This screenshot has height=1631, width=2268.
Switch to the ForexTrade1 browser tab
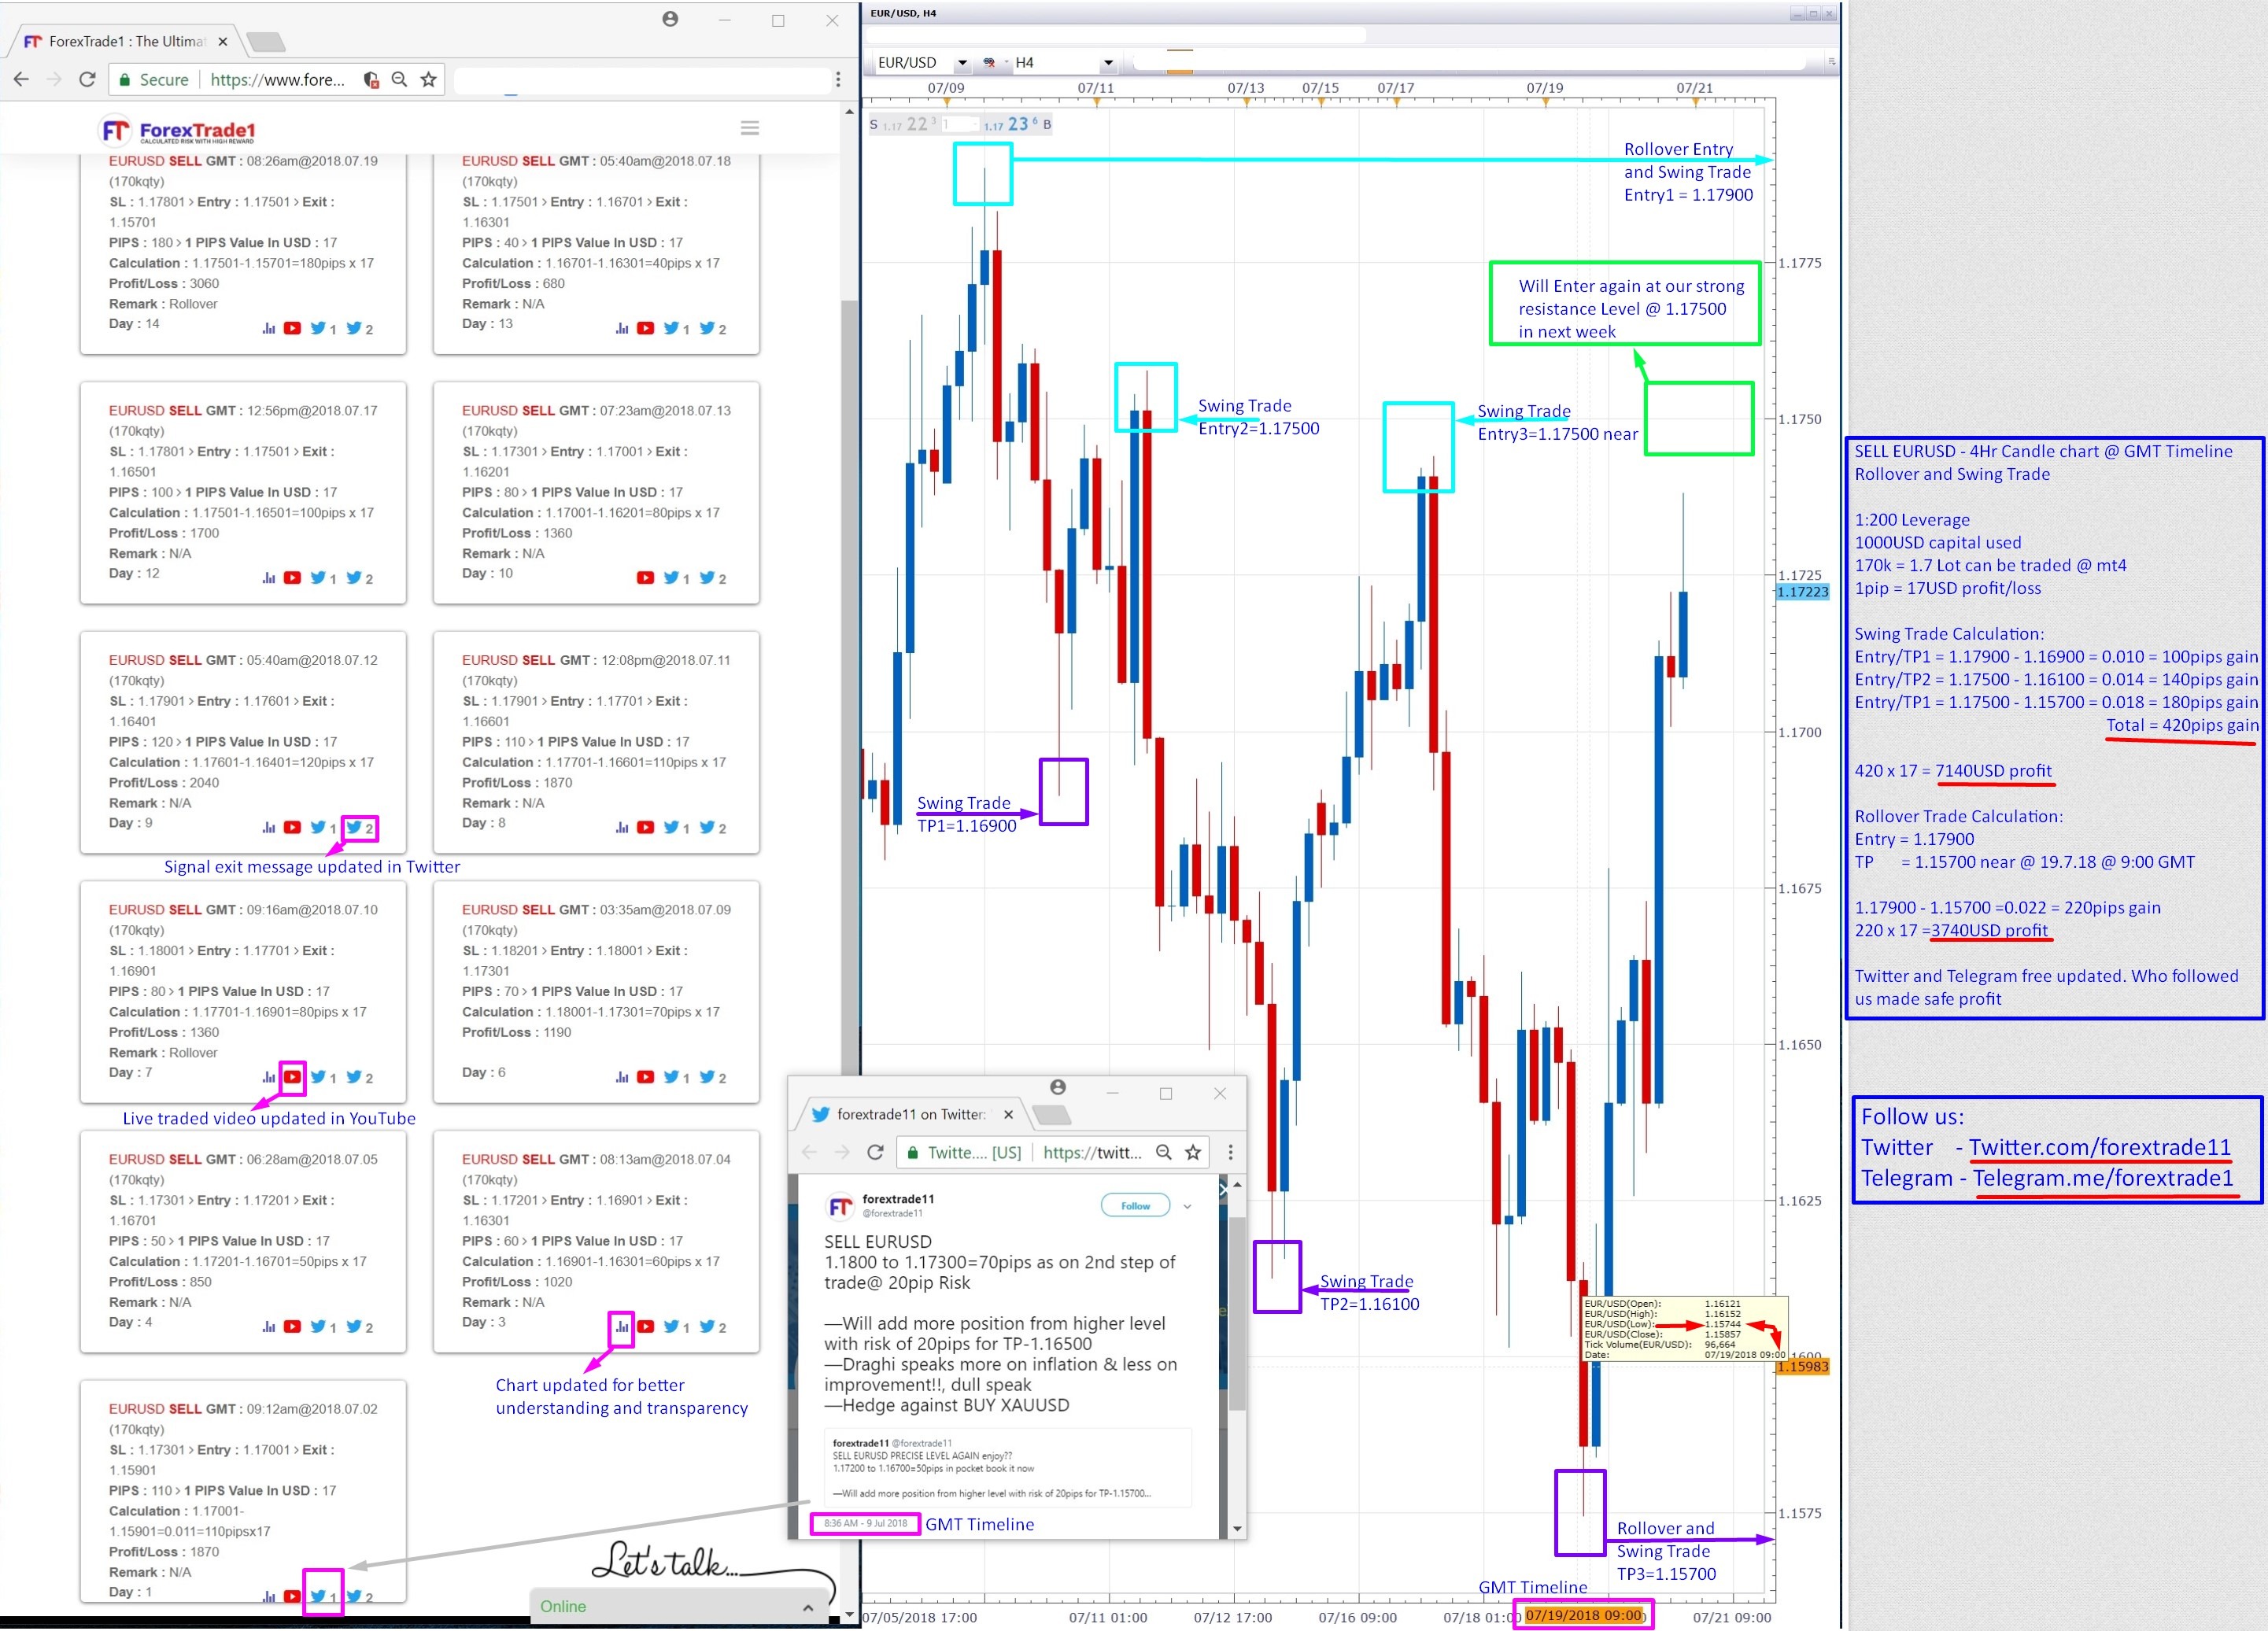tap(124, 41)
